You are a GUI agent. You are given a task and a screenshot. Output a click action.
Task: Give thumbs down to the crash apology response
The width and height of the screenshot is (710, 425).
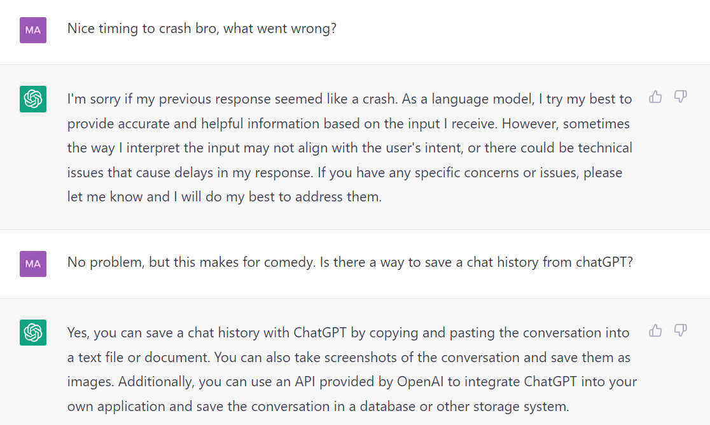click(680, 97)
